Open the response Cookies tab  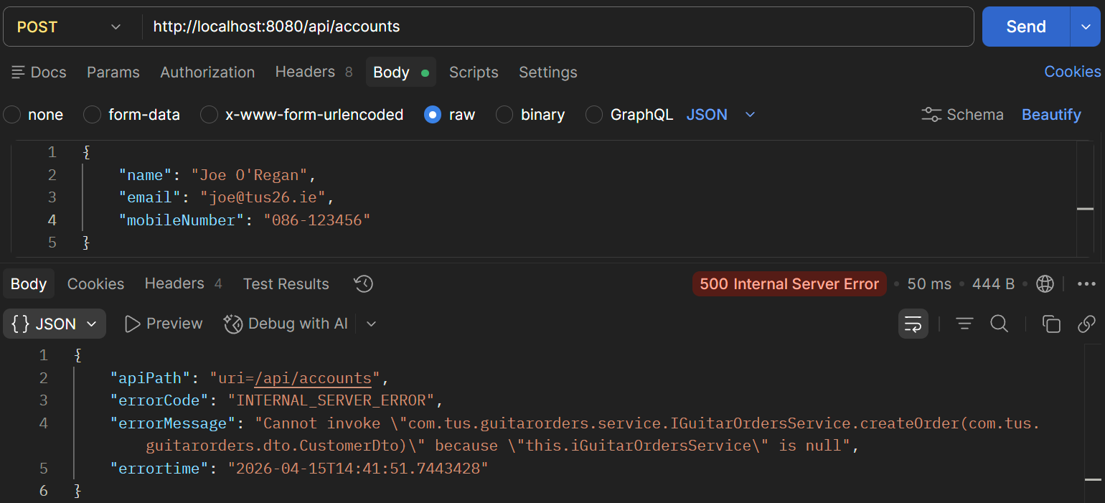[x=95, y=284]
